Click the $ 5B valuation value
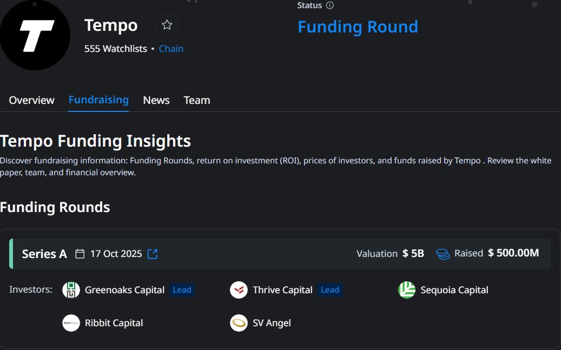 coord(413,253)
